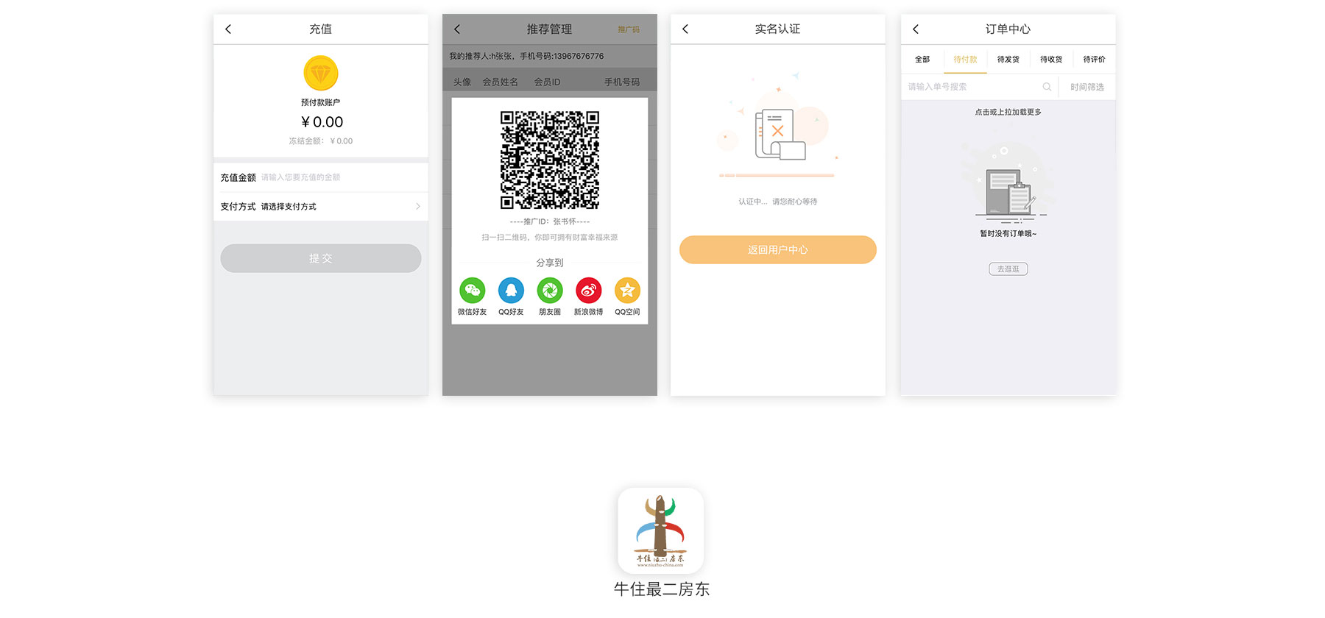Click the 认证中 status text

tap(778, 202)
